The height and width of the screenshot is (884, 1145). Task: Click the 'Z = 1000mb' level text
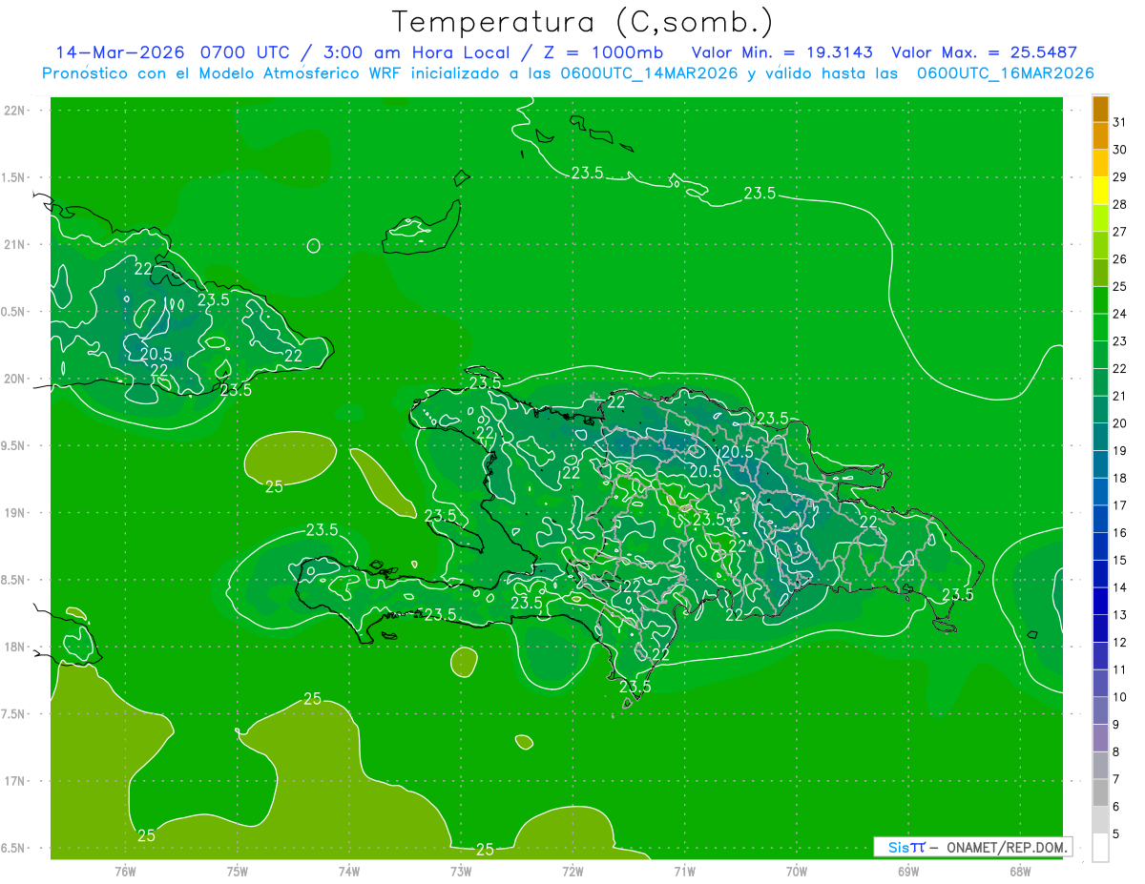click(603, 52)
